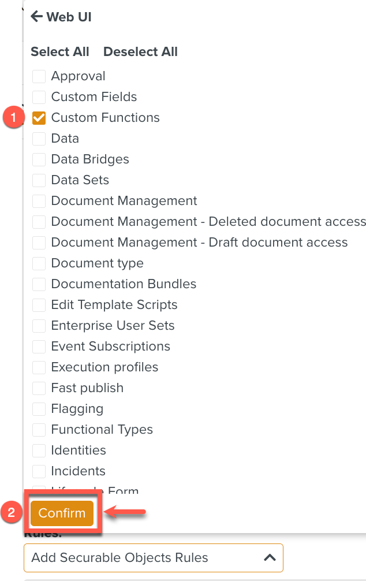
Task: Select Document Management - Draft document access
Action: tap(39, 243)
